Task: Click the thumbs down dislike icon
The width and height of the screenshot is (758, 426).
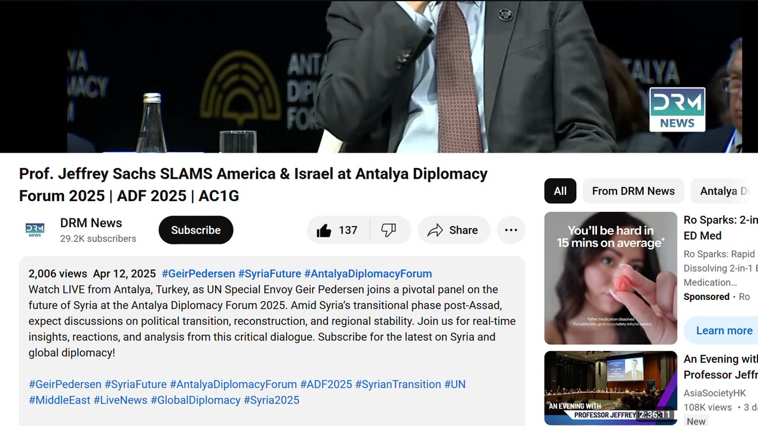Action: pos(389,230)
